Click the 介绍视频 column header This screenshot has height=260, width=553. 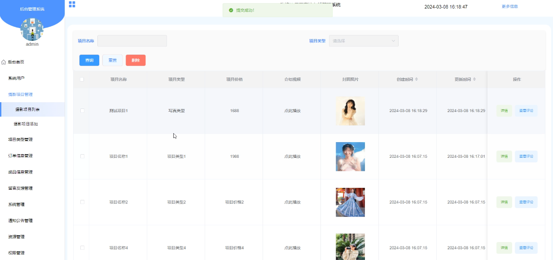point(292,79)
